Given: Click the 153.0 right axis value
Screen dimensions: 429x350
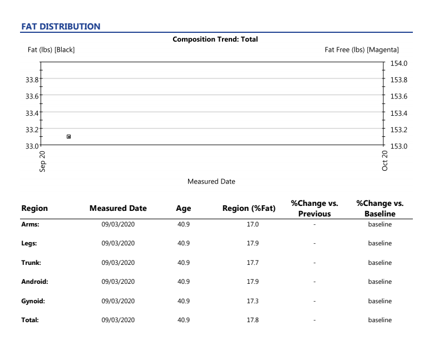Looking at the screenshot, I should pyautogui.click(x=398, y=146).
